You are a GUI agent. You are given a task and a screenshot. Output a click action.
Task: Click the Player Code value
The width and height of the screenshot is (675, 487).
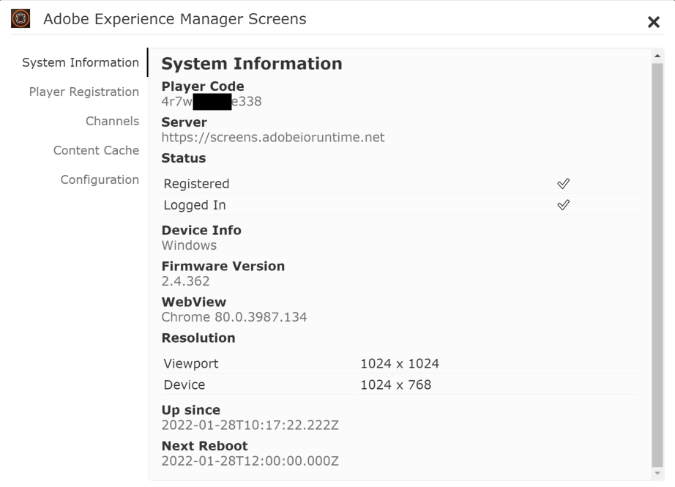pyautogui.click(x=211, y=102)
